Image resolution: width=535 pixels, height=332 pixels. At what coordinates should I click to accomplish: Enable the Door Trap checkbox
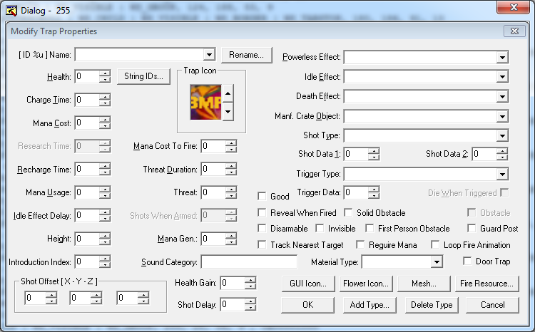coord(467,261)
